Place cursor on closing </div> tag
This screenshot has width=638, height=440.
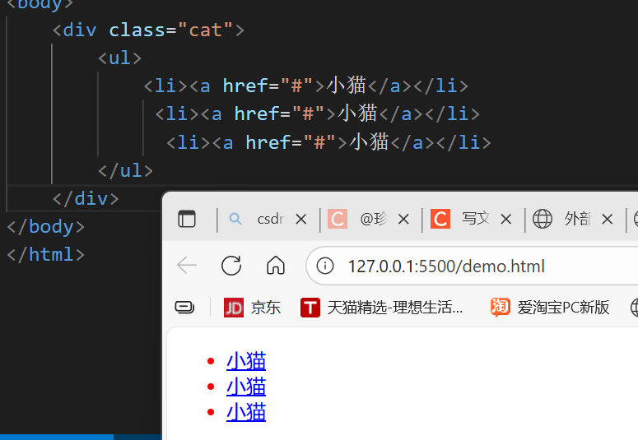coord(86,199)
